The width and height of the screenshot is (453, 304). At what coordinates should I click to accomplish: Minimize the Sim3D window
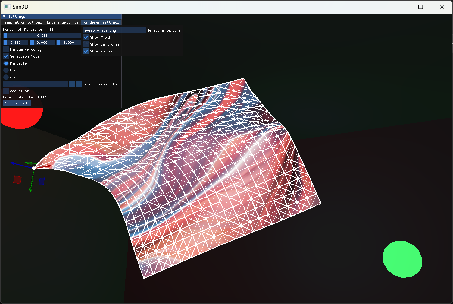[x=400, y=7]
